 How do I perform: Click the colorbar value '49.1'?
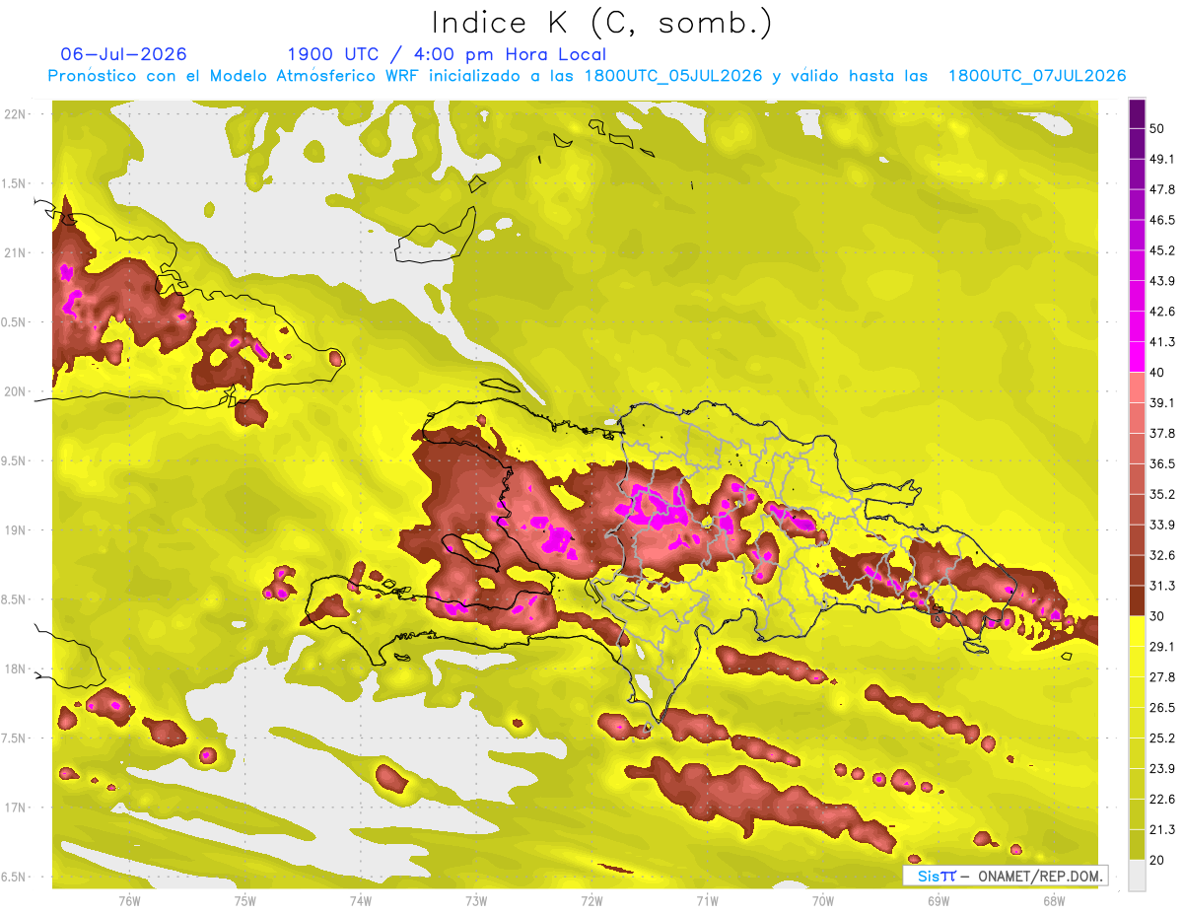coord(1162,159)
